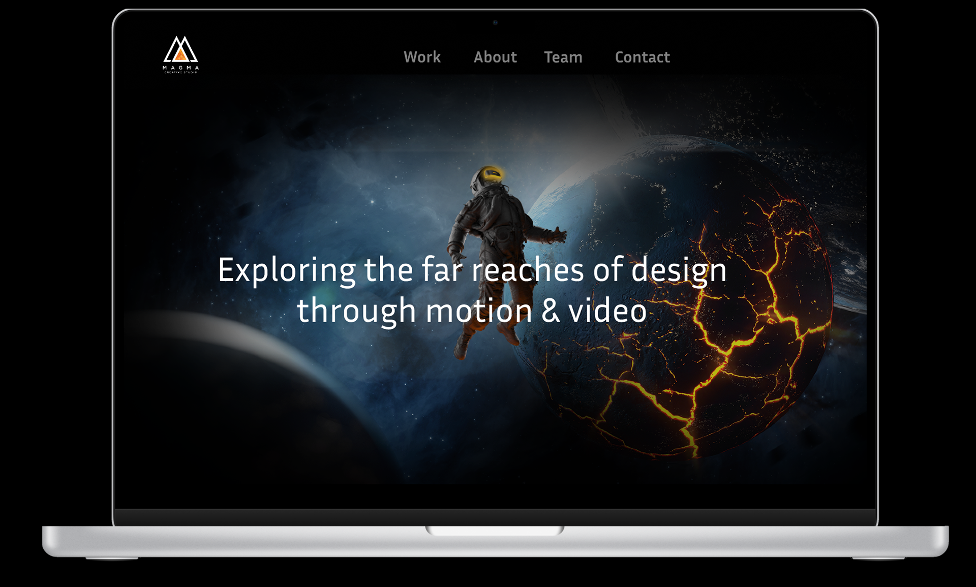Open the Work page in navigation
976x587 pixels.
(422, 57)
